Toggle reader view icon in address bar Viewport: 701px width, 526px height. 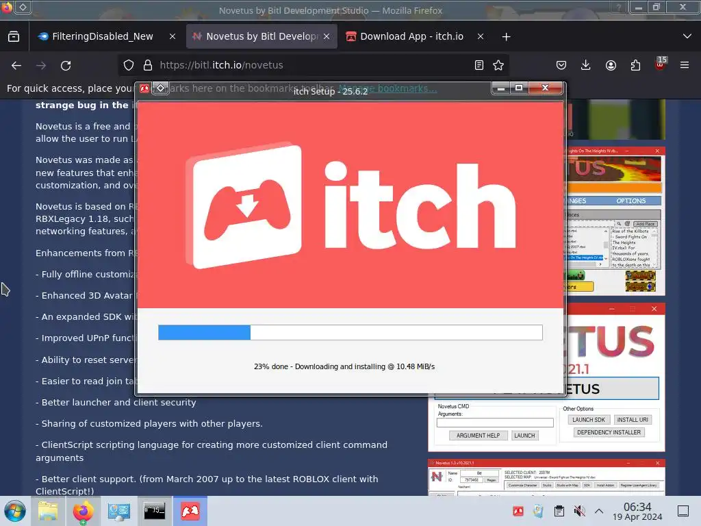479,65
